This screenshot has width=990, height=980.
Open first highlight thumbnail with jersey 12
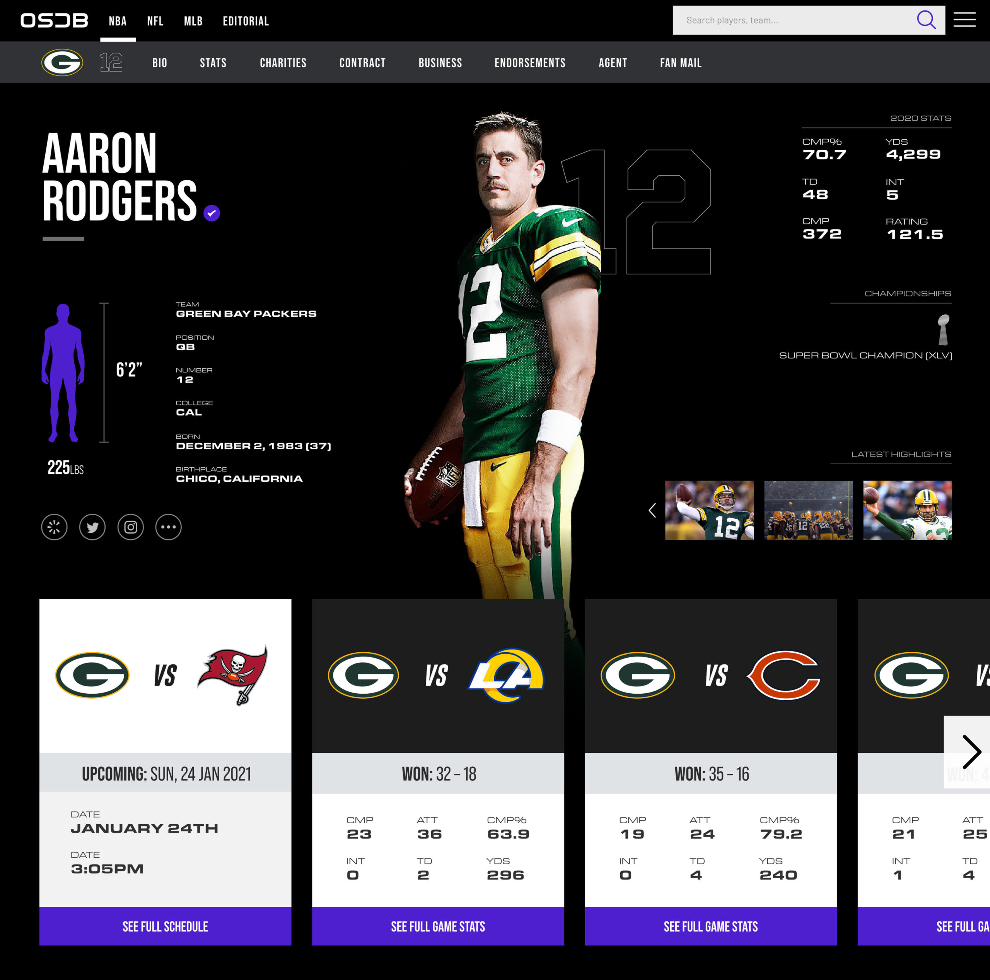point(710,510)
